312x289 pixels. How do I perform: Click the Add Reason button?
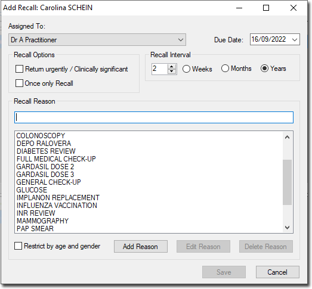tap(141, 247)
